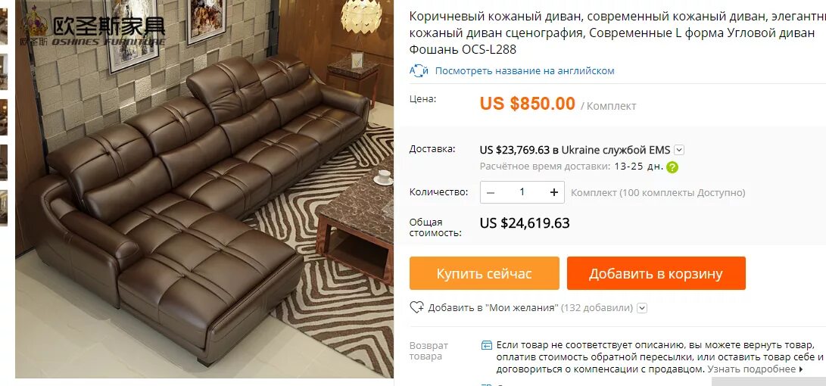
Task: Click the return policy icon
Action: [487, 346]
